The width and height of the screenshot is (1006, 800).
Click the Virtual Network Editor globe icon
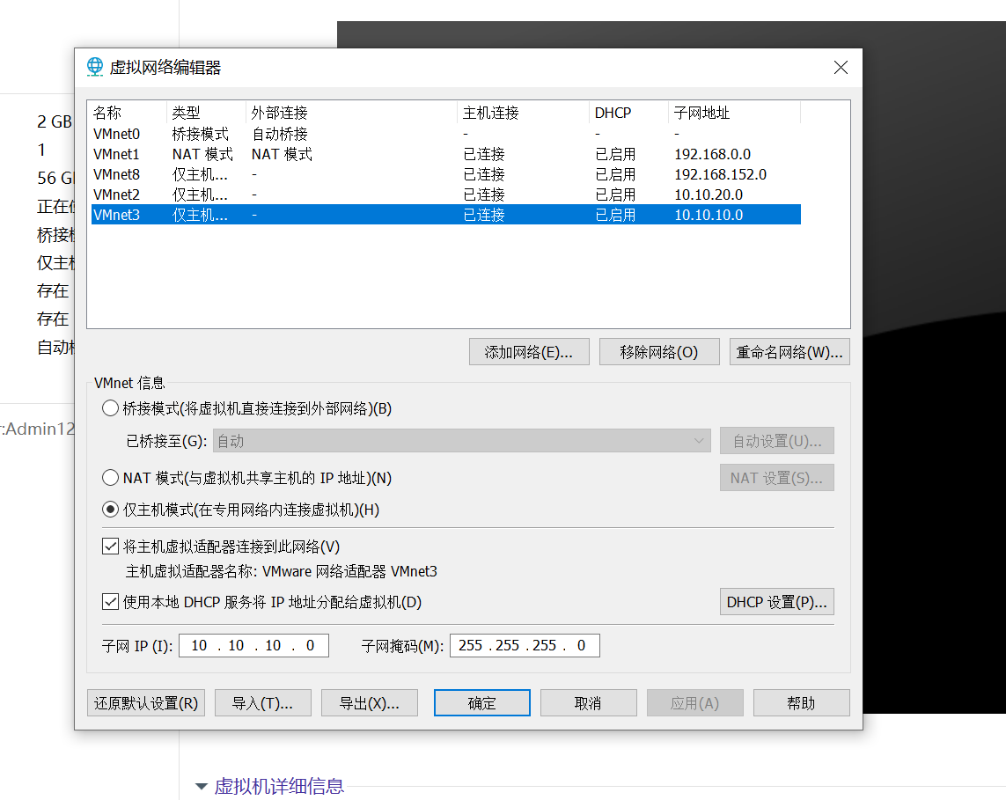[95, 67]
